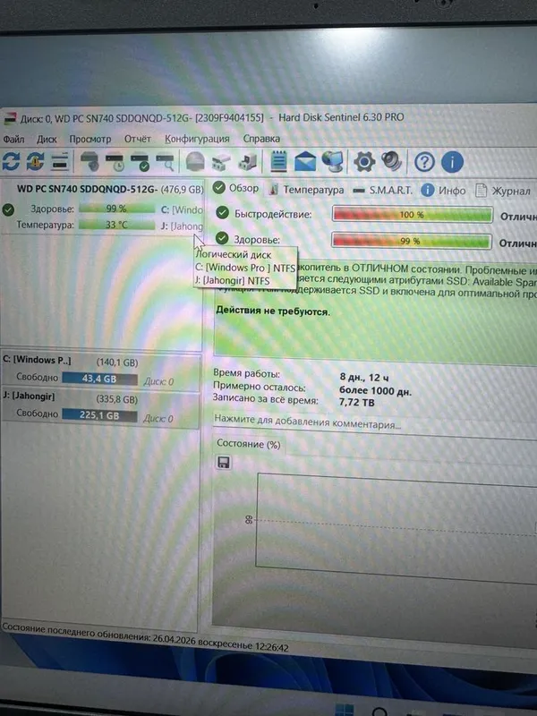Click the tooltip line C: [Windows Pro ] NTFS
Image resolution: width=537 pixels, height=716 pixels.
click(244, 268)
